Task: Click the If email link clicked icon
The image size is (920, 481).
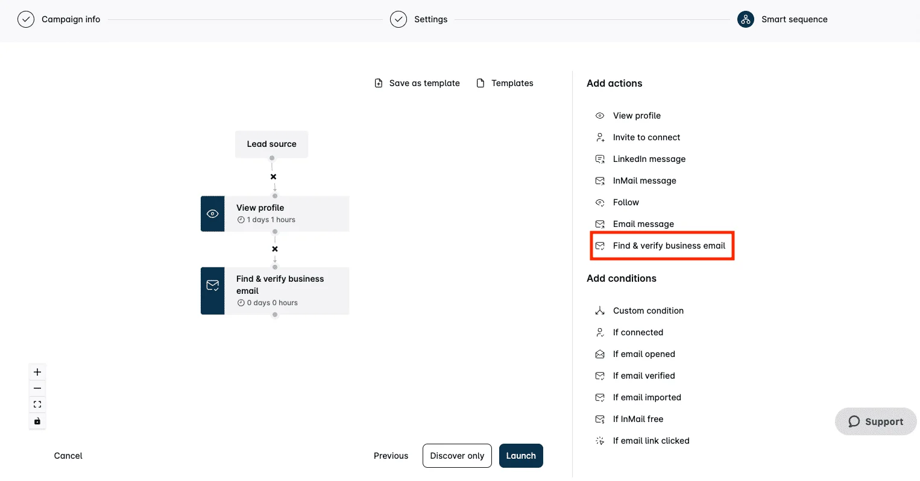Action: 600,441
